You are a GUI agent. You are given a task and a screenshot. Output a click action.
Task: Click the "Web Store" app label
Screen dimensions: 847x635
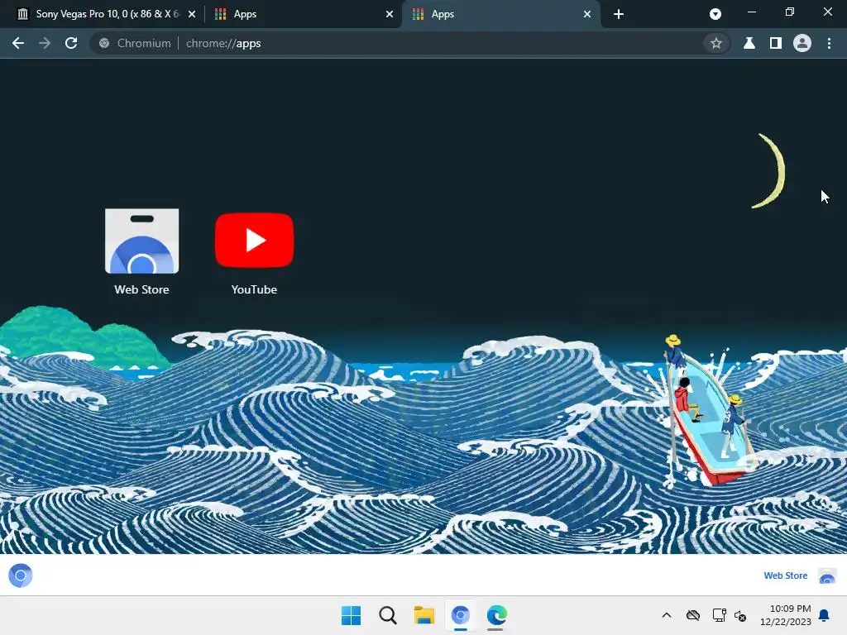coord(141,289)
